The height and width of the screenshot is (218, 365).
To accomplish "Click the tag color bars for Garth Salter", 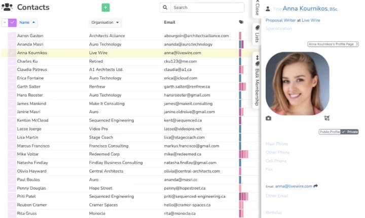I will point(242,86).
